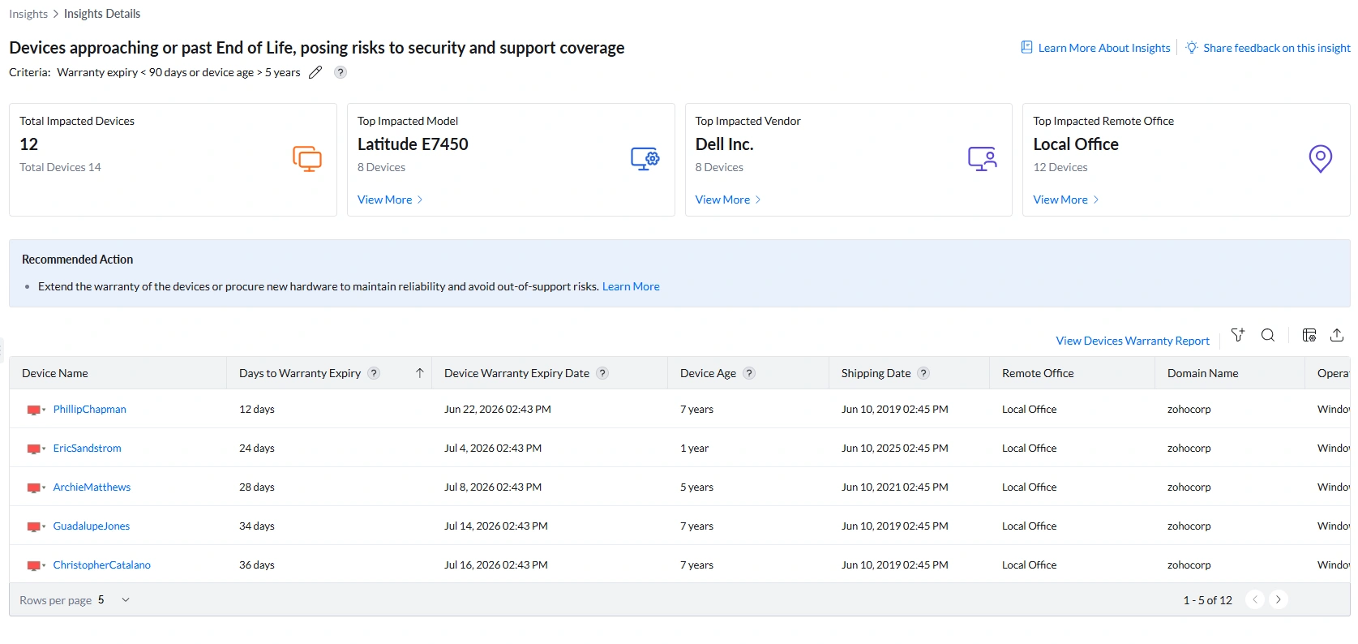
Task: Sort by Remote Office column header
Action: [1038, 373]
